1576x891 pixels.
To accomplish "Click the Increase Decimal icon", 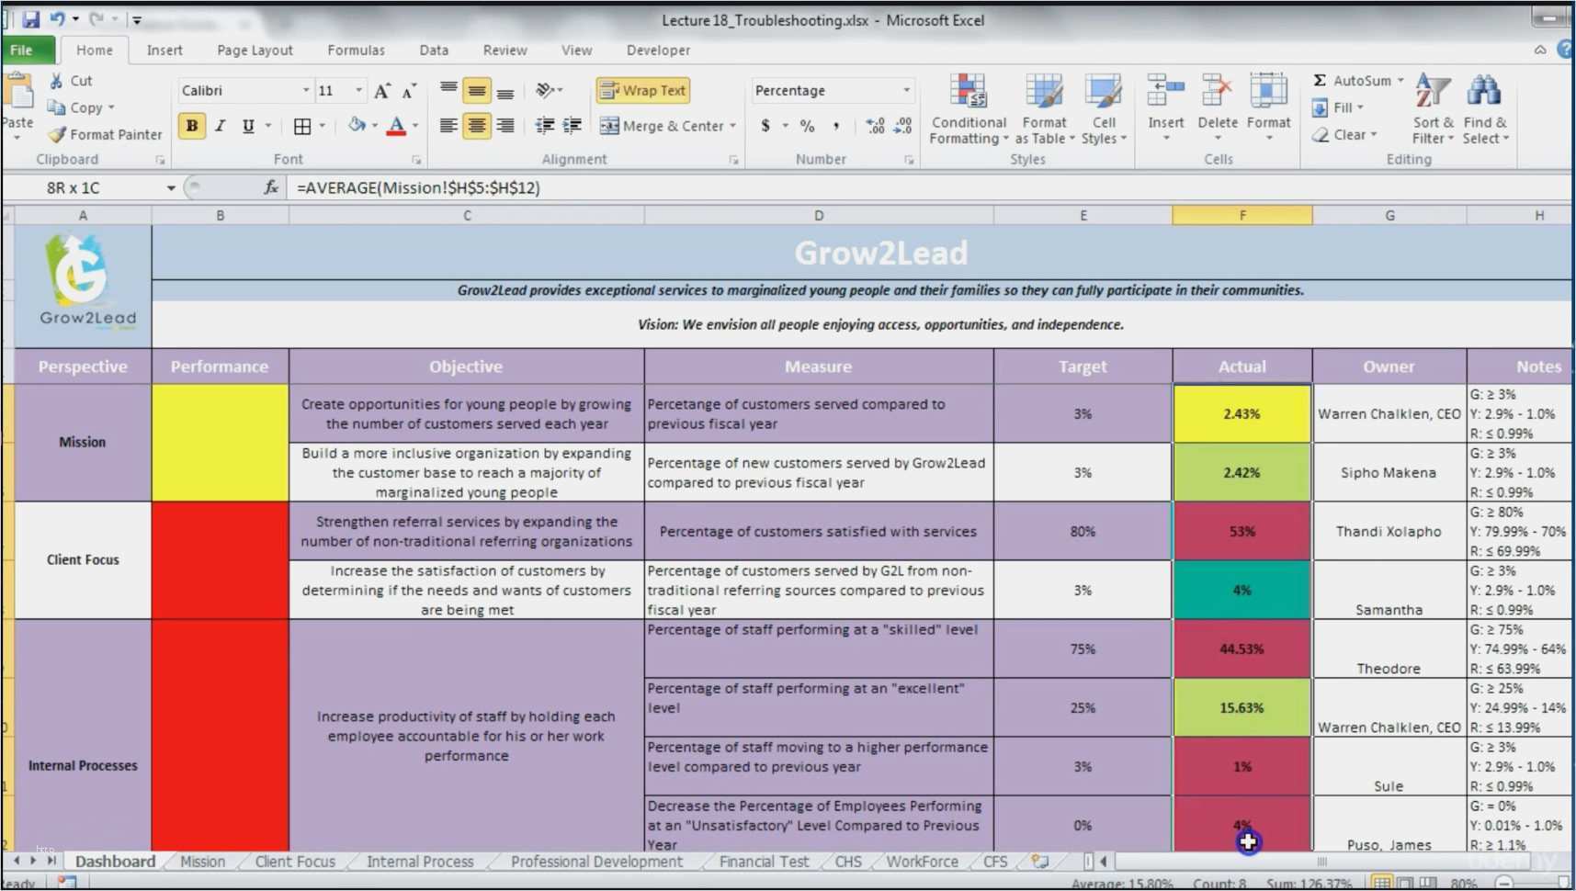I will point(875,126).
